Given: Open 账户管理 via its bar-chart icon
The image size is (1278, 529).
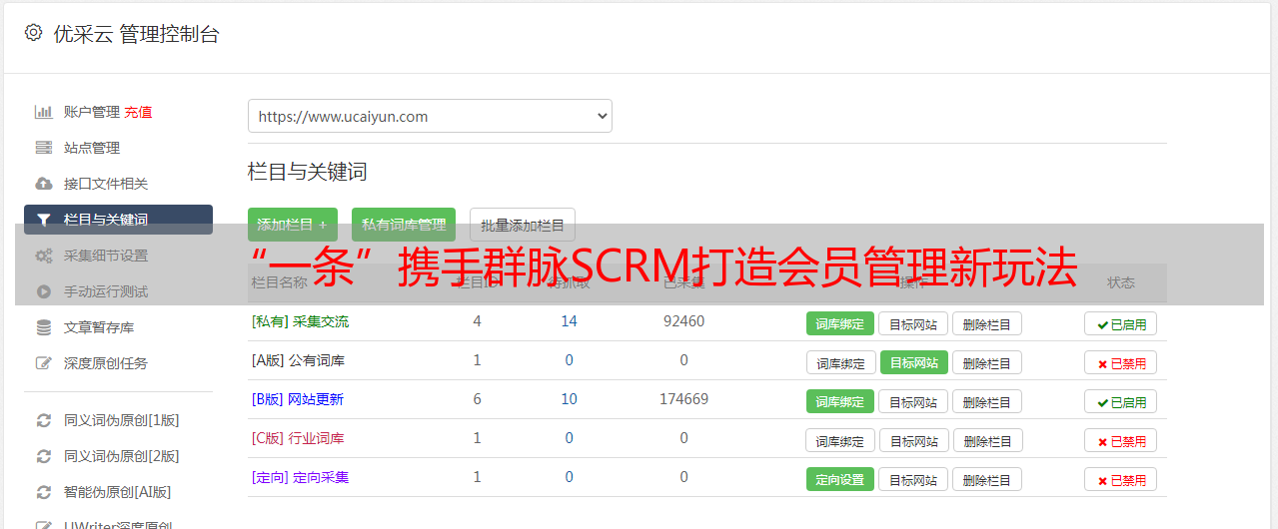Looking at the screenshot, I should pos(43,112).
